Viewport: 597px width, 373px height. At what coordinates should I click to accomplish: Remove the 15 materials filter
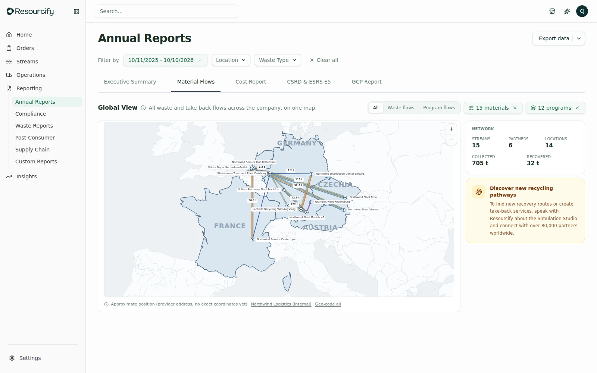tap(515, 108)
